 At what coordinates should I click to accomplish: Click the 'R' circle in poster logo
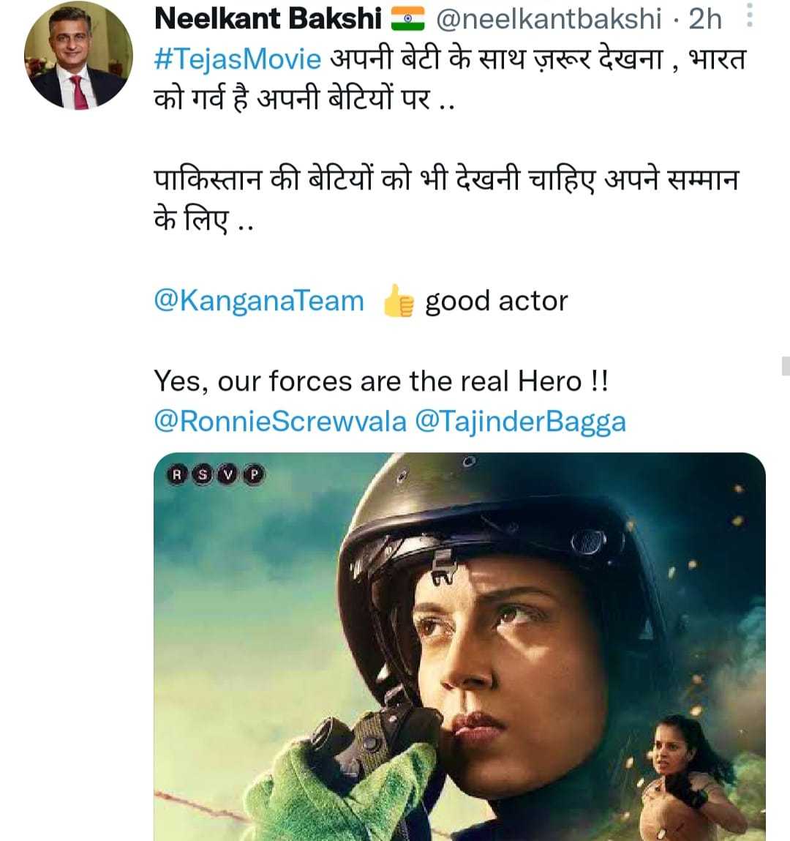176,475
